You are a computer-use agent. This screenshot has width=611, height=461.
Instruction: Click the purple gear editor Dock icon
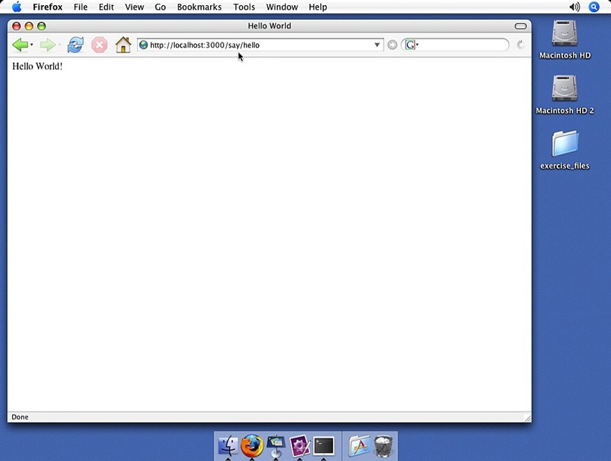(x=300, y=446)
